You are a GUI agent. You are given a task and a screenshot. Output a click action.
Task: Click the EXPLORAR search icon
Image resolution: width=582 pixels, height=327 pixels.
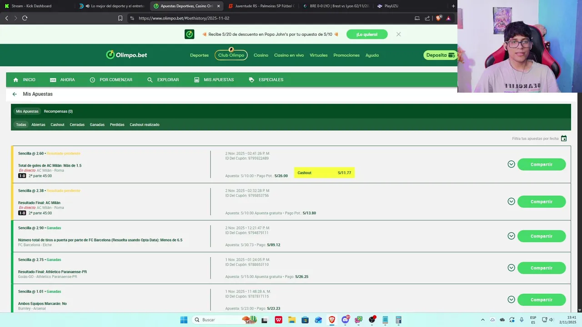150,79
